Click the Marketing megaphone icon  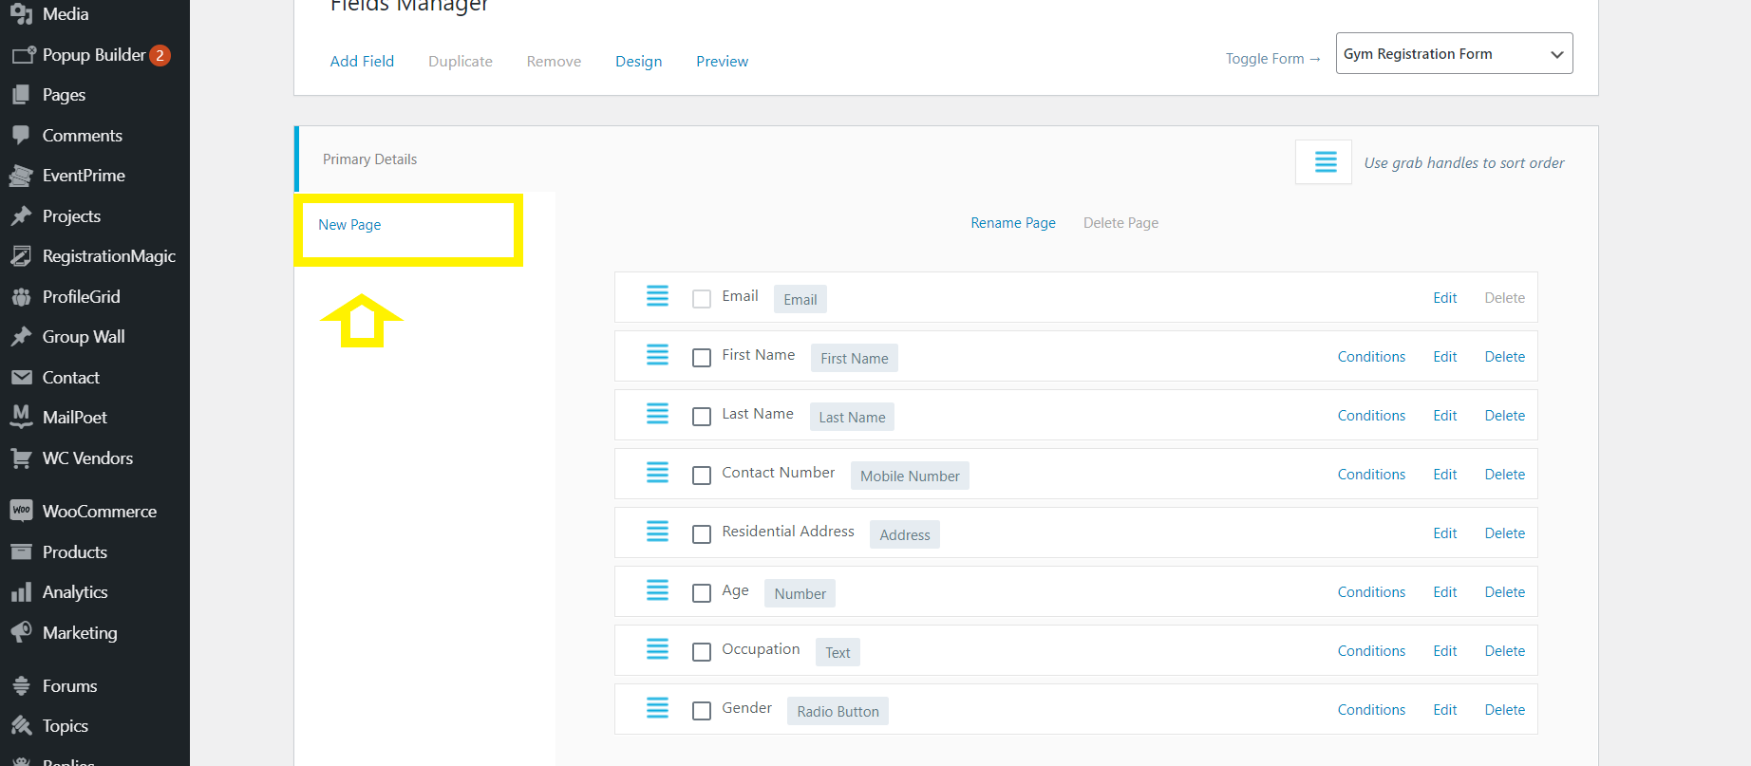(21, 632)
